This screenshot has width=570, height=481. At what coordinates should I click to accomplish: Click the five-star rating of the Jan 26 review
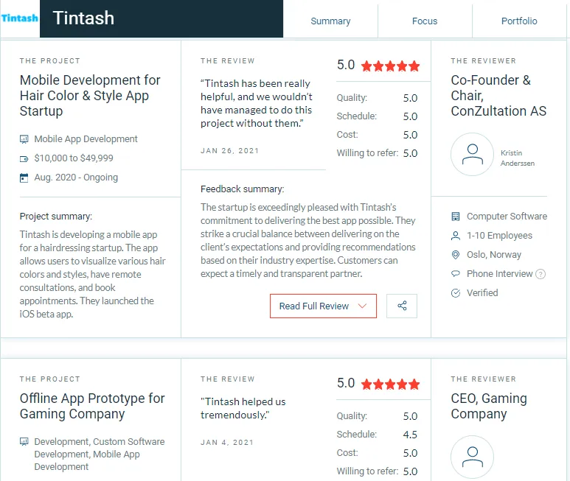click(x=390, y=66)
